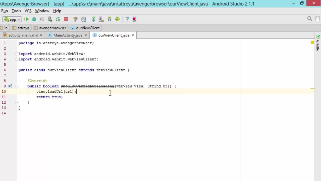Open Settings via the wrench icon
Viewport: 321px width, 181px height.
click(76, 19)
